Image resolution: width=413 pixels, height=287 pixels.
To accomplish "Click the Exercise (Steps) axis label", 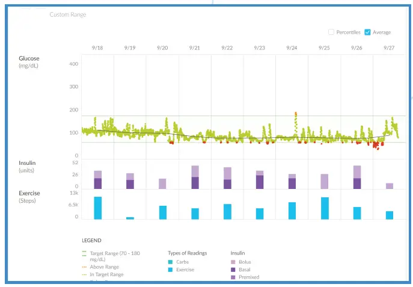I will point(29,197).
